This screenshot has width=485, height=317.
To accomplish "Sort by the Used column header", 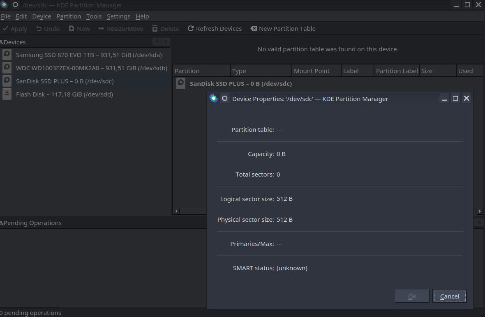I will click(x=469, y=71).
